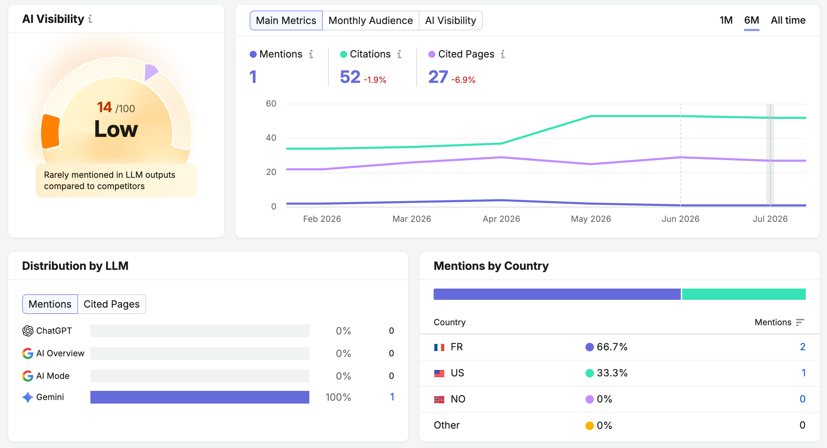
Task: Select the 1M time range
Action: pos(726,20)
